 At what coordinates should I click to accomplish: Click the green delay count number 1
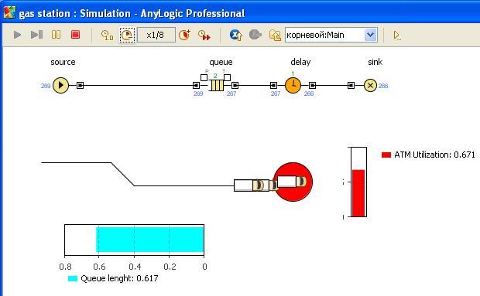point(293,73)
